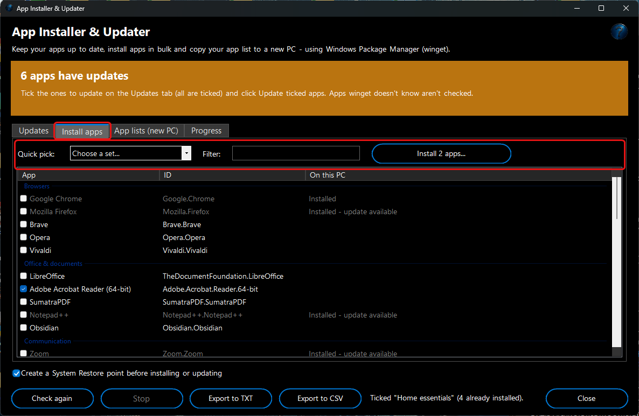
Task: Switch to the Progress tab
Action: pos(206,131)
